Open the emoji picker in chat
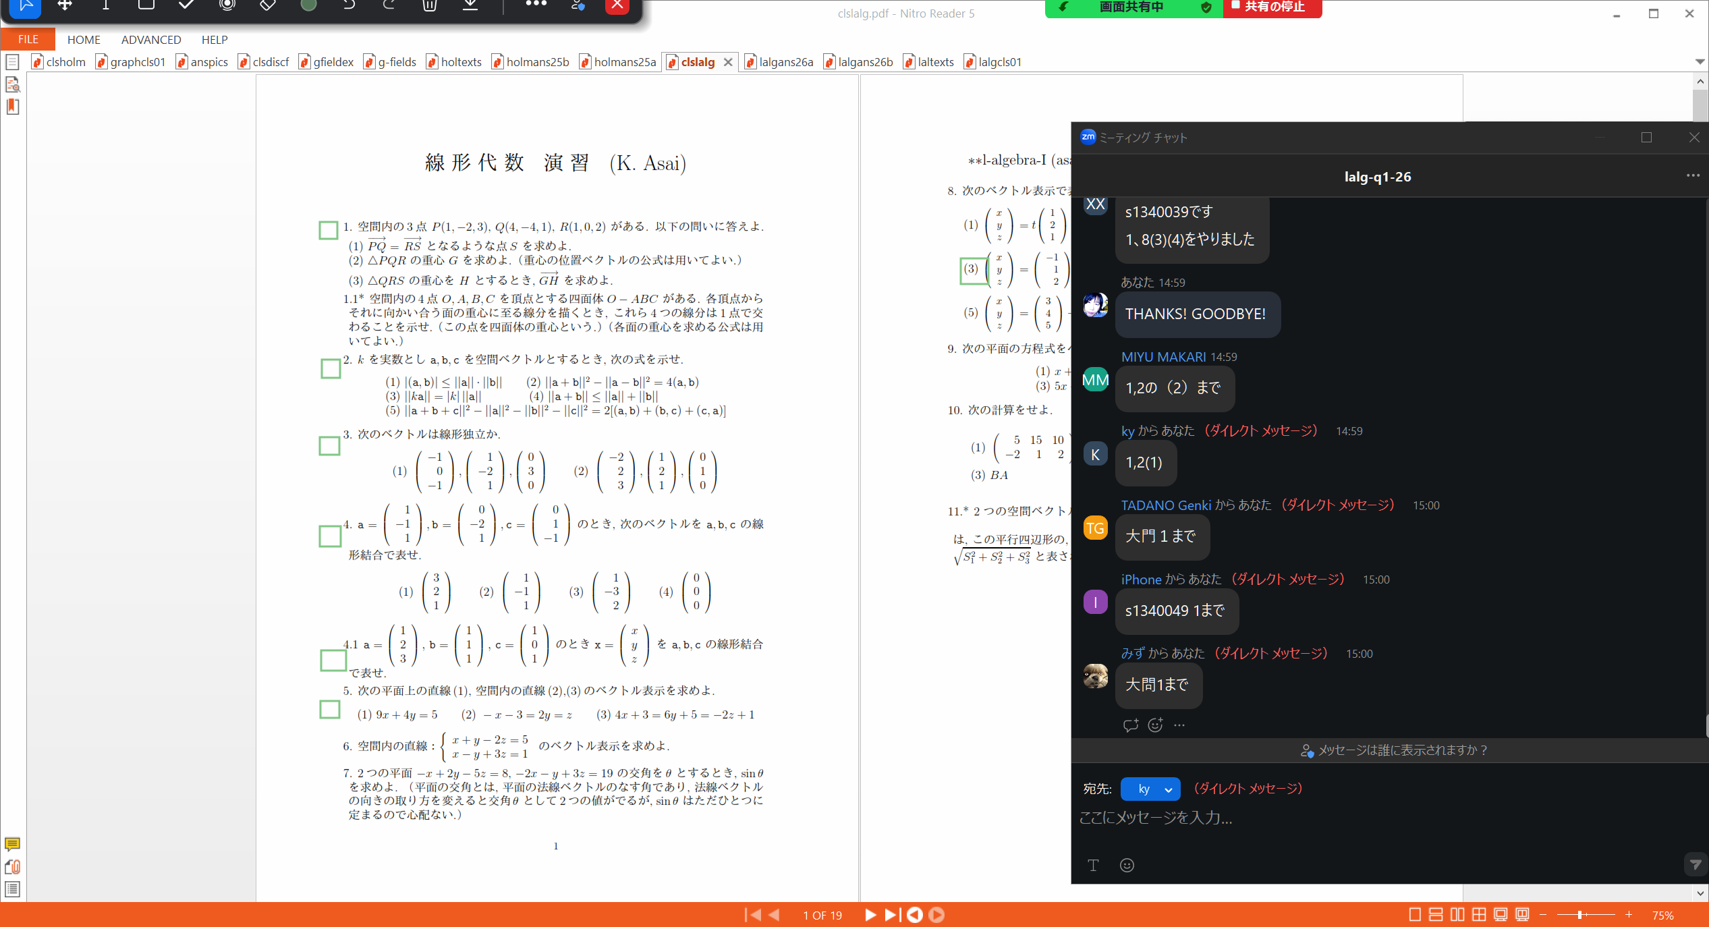1709x927 pixels. (x=1127, y=865)
